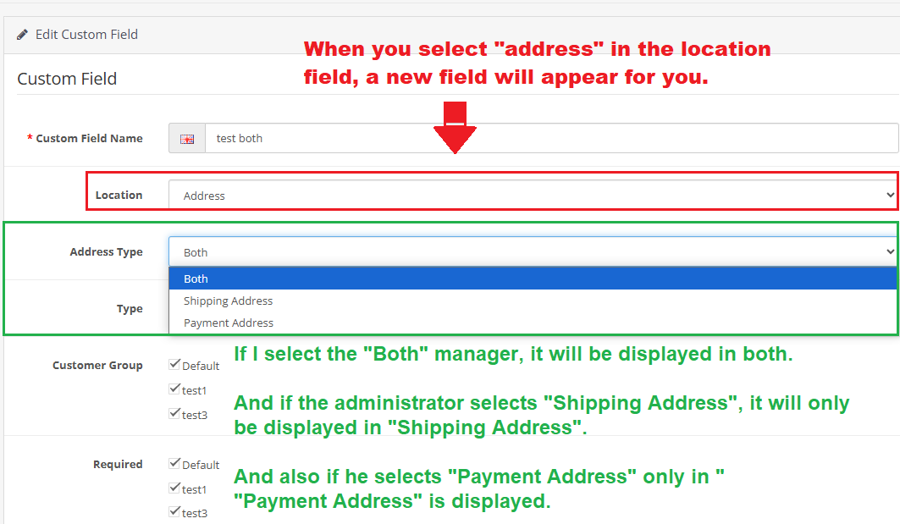Screen dimensions: 900x524
Task: Click the UK flag language icon
Action: pyautogui.click(x=187, y=139)
